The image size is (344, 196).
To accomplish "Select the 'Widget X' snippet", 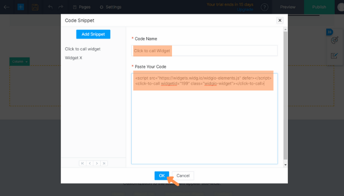I will 74,58.
